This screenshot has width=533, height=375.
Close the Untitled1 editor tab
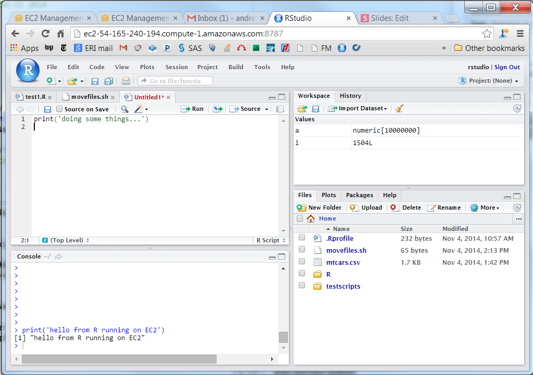click(168, 97)
